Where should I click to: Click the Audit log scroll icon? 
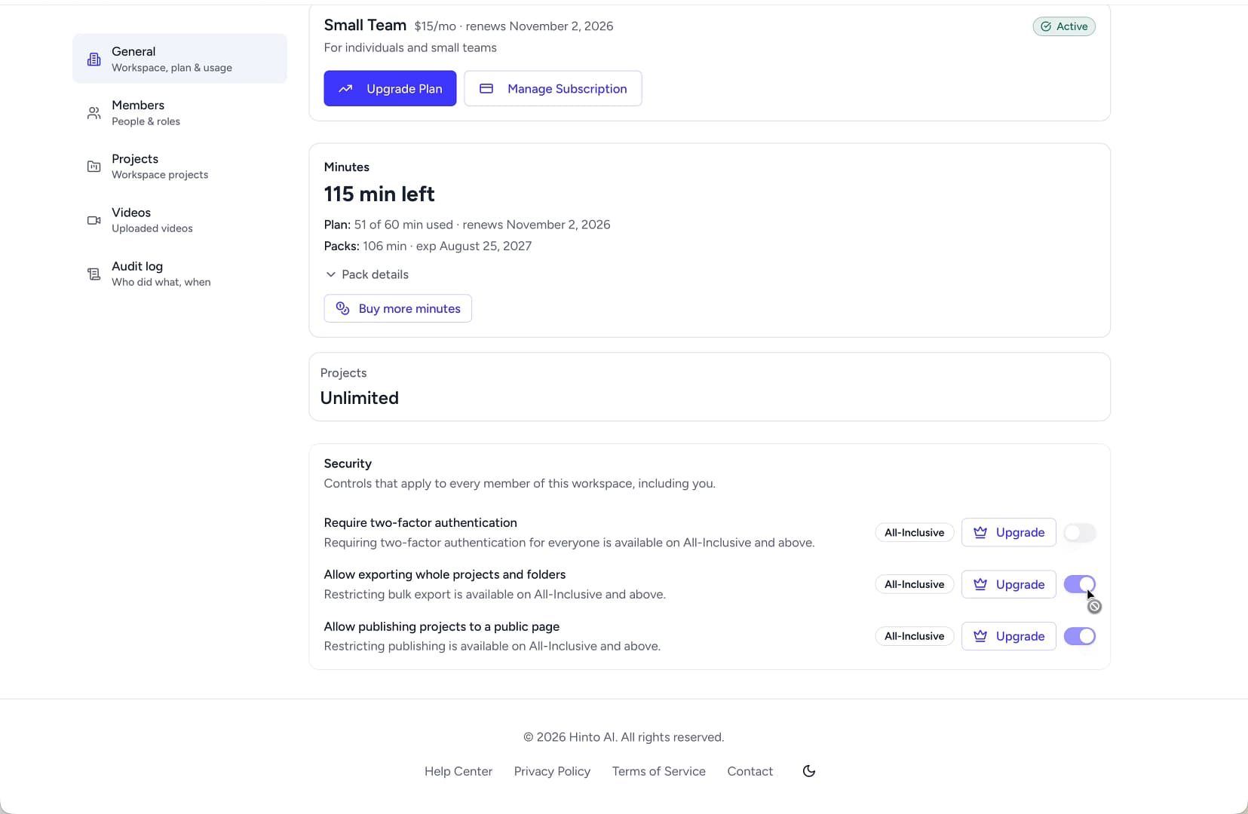(x=94, y=274)
